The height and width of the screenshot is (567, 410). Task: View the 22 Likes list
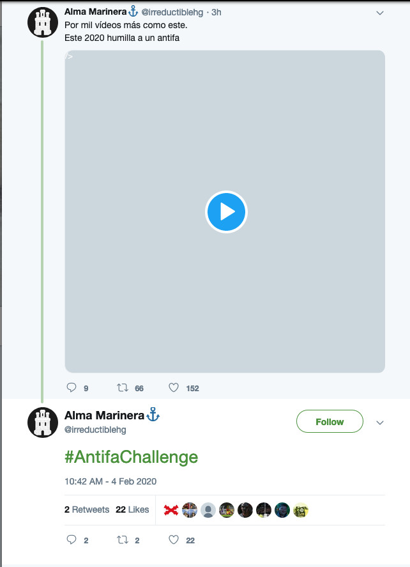(x=132, y=509)
